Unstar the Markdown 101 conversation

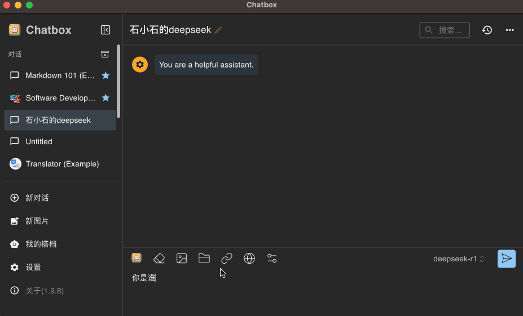(106, 75)
